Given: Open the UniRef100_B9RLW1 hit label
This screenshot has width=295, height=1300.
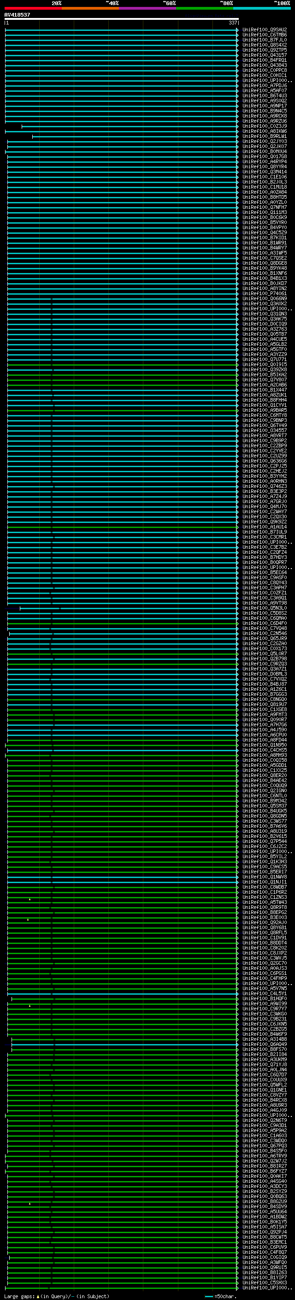Looking at the screenshot, I should tap(264, 136).
